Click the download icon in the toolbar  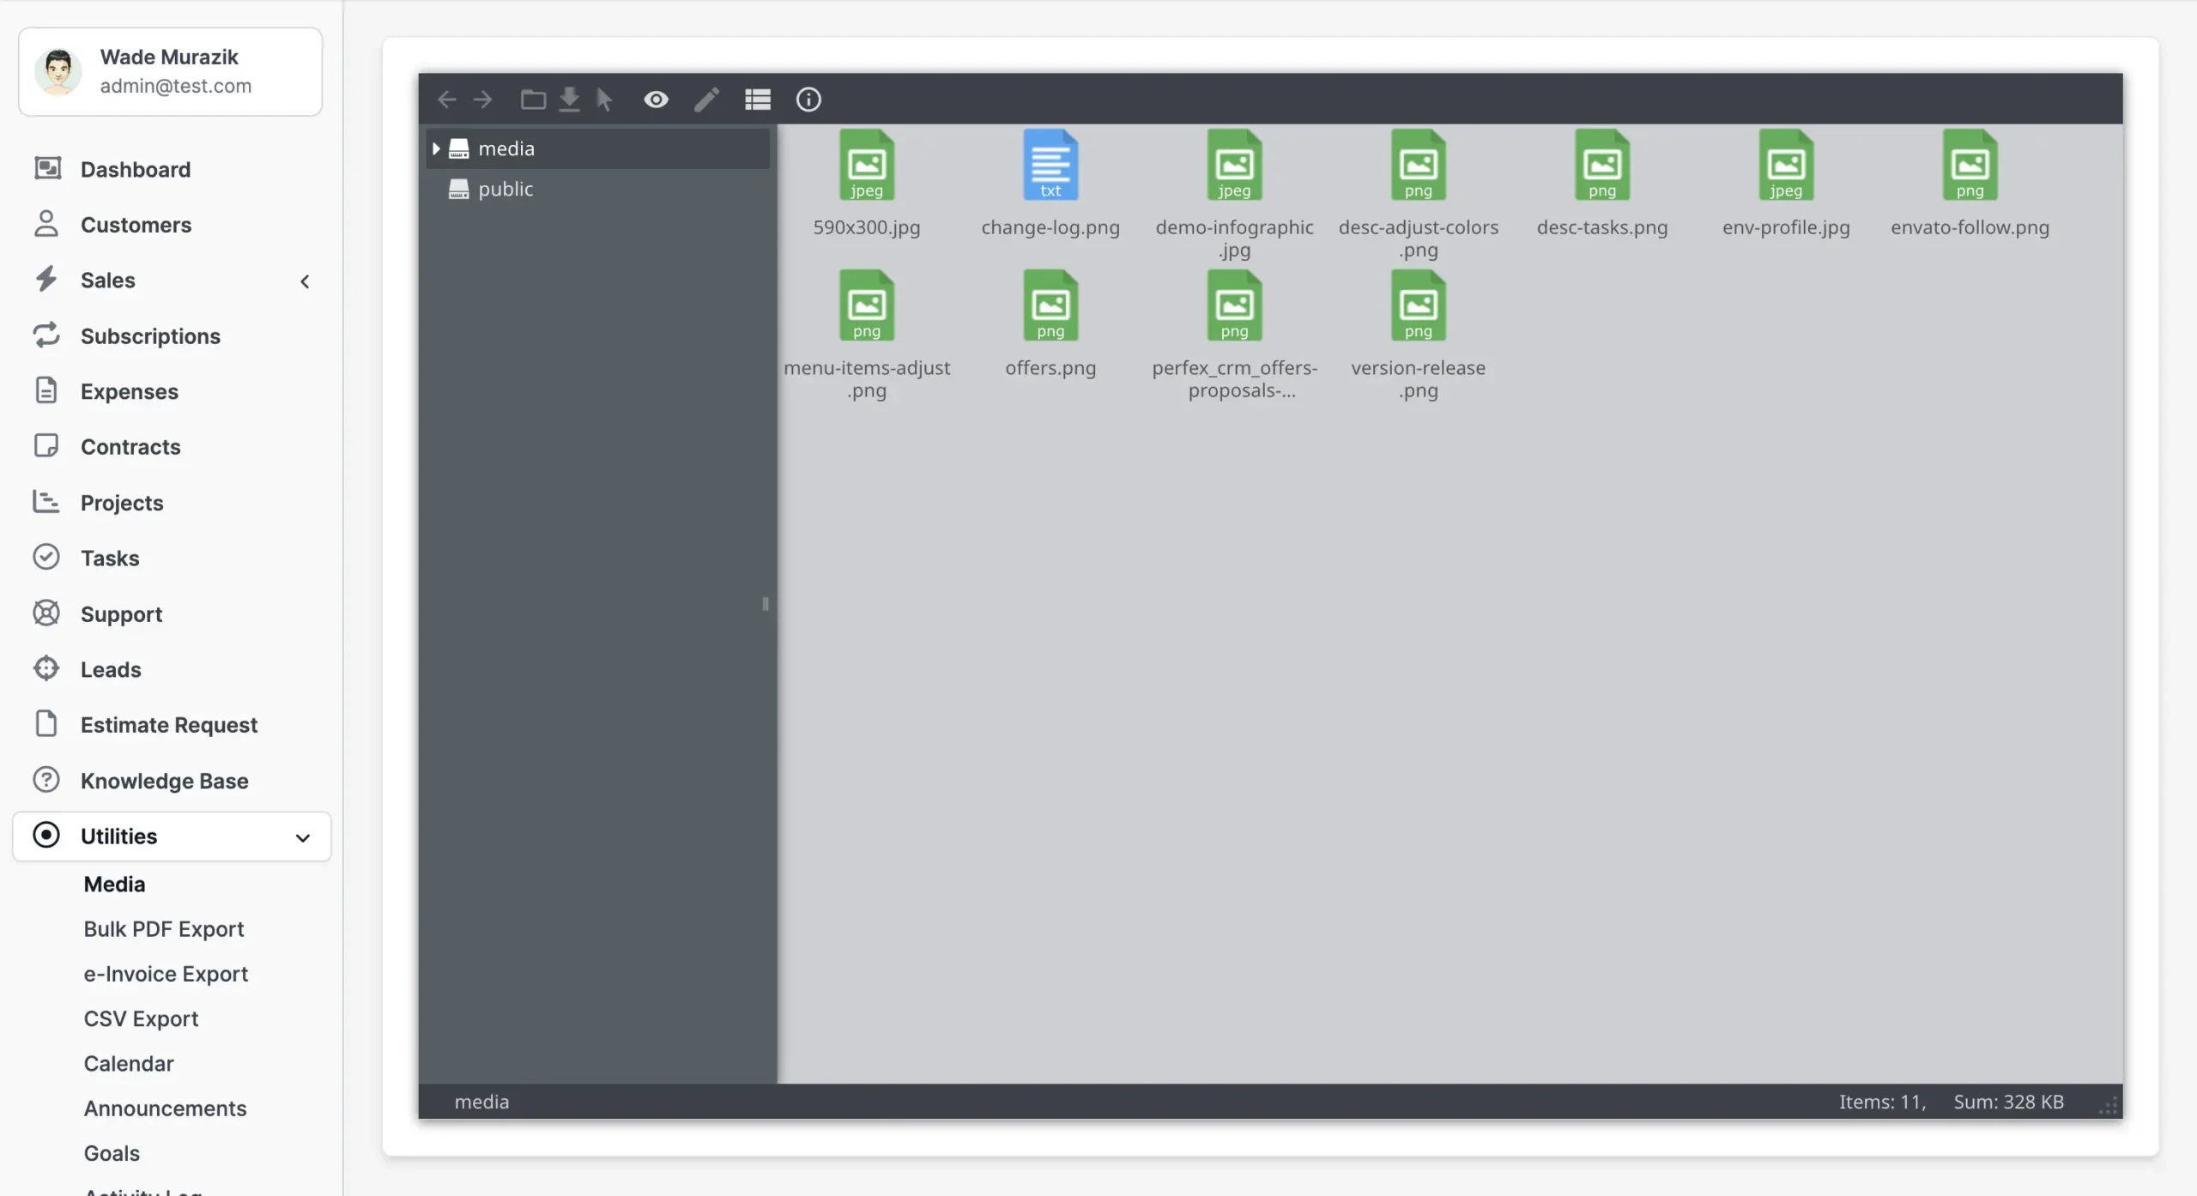click(x=569, y=99)
